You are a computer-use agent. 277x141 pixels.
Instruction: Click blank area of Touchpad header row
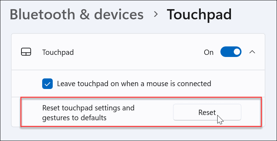141,52
